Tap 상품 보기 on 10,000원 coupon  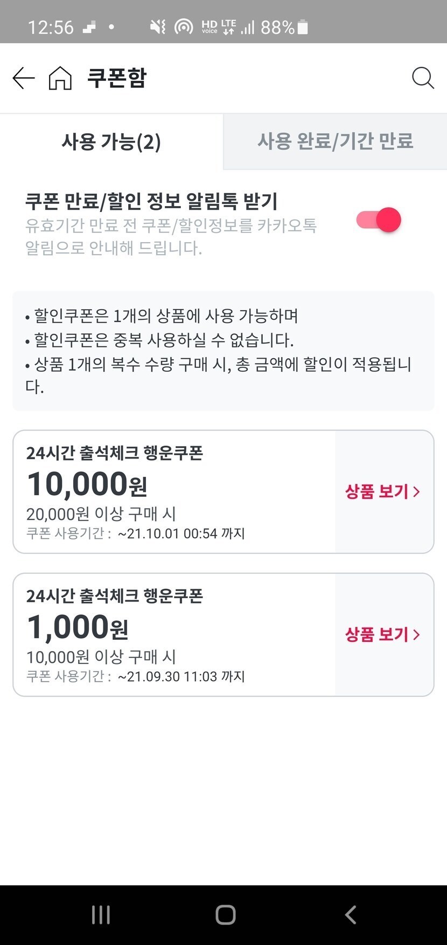[377, 491]
